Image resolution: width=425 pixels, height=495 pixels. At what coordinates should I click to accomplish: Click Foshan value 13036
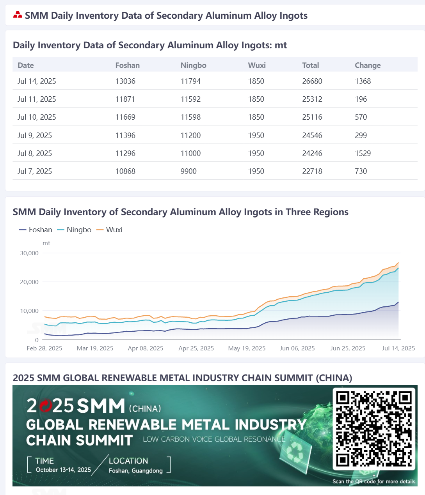[x=125, y=81]
